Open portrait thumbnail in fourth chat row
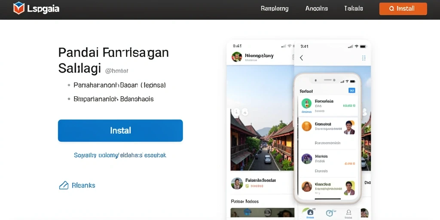440x220 pixels. click(x=349, y=188)
